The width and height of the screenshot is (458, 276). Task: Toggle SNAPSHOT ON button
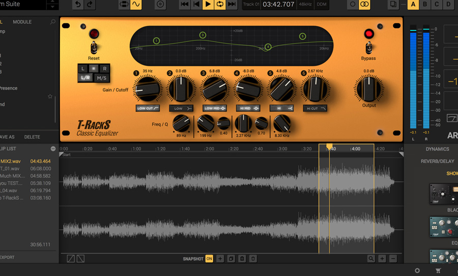(x=209, y=259)
